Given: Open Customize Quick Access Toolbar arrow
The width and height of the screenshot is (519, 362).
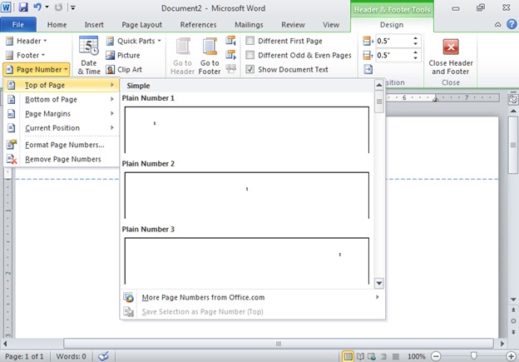Looking at the screenshot, I should click(73, 7).
